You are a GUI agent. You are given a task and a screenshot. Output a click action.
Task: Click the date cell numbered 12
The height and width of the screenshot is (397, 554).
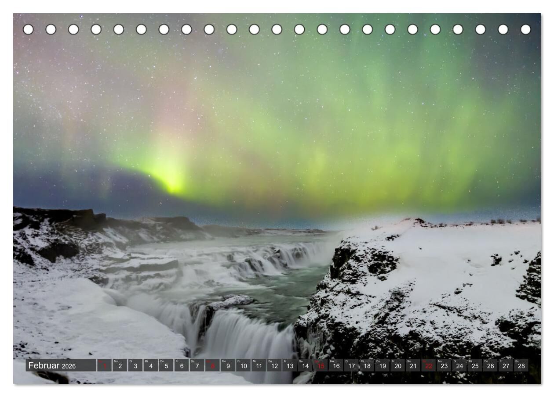[x=274, y=365]
